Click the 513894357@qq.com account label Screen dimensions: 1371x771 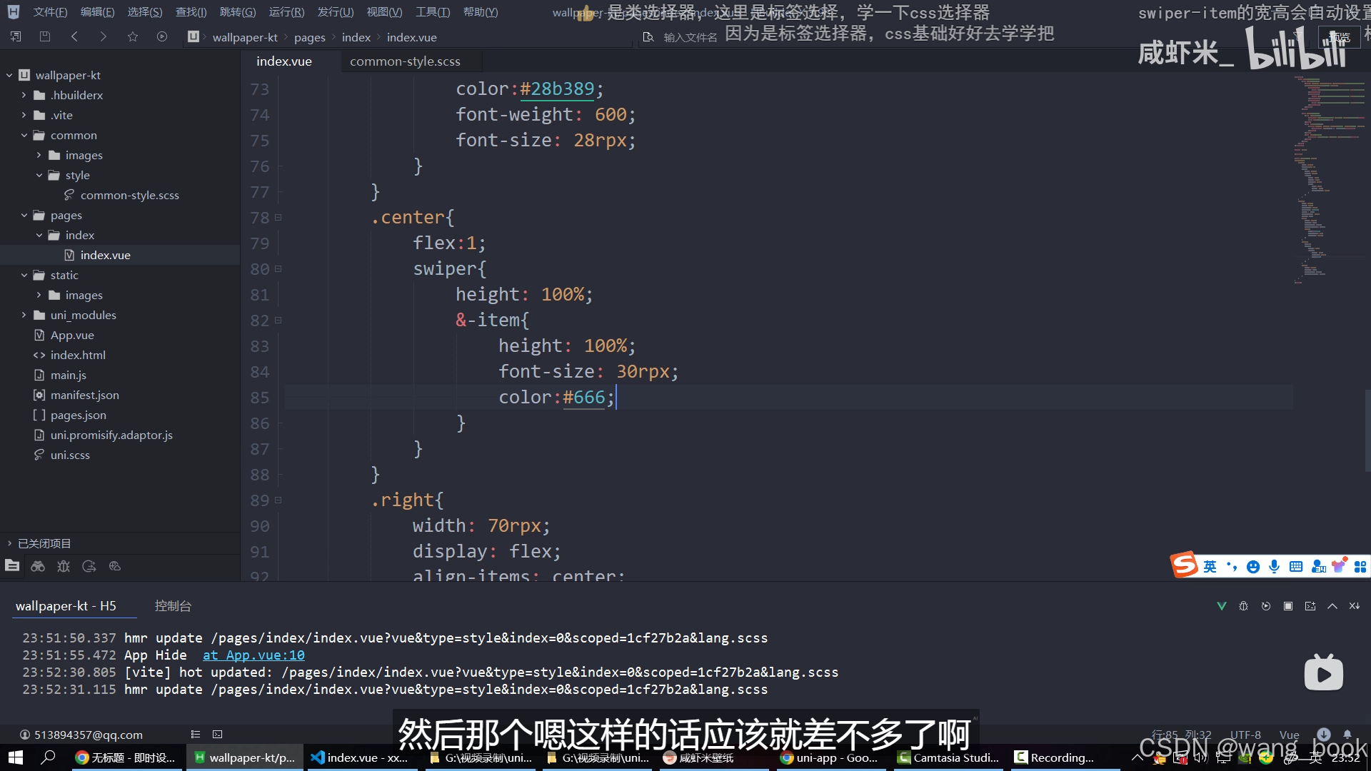pyautogui.click(x=89, y=735)
